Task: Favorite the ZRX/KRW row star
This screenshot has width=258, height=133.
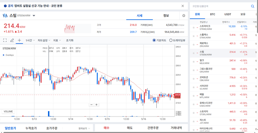Action: (194, 44)
